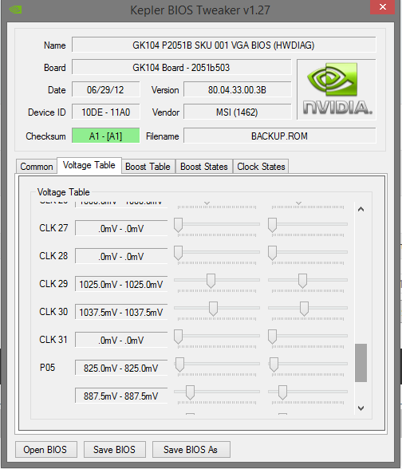Click CLK 29 first voltage slider handle
Screen dimensions: 402x469
tap(211, 281)
